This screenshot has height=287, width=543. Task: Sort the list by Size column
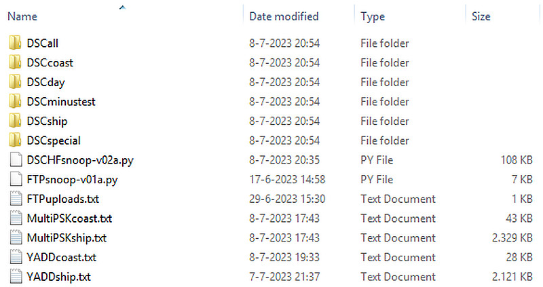[x=481, y=16]
